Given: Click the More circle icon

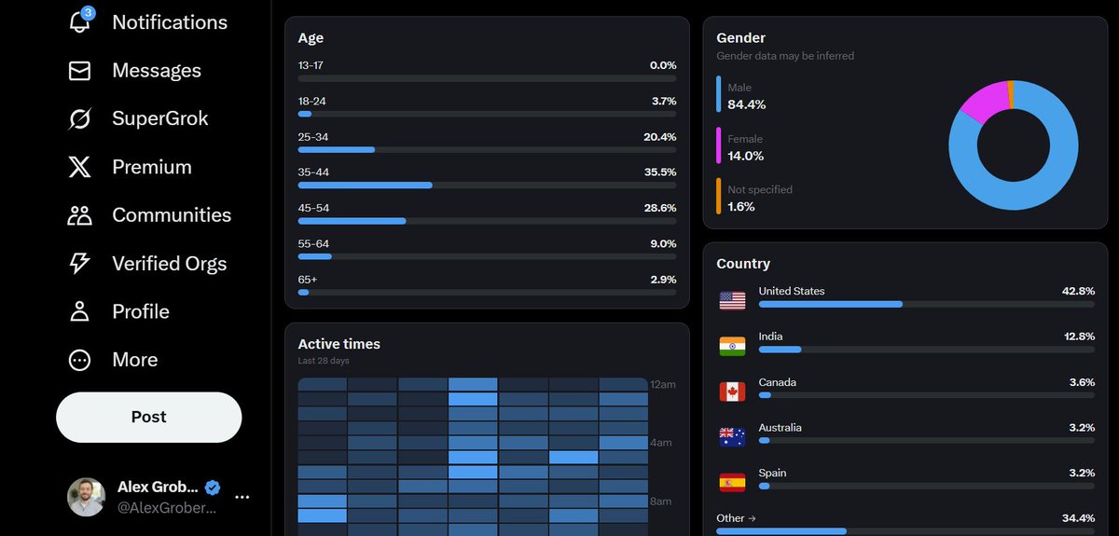Looking at the screenshot, I should [x=80, y=360].
